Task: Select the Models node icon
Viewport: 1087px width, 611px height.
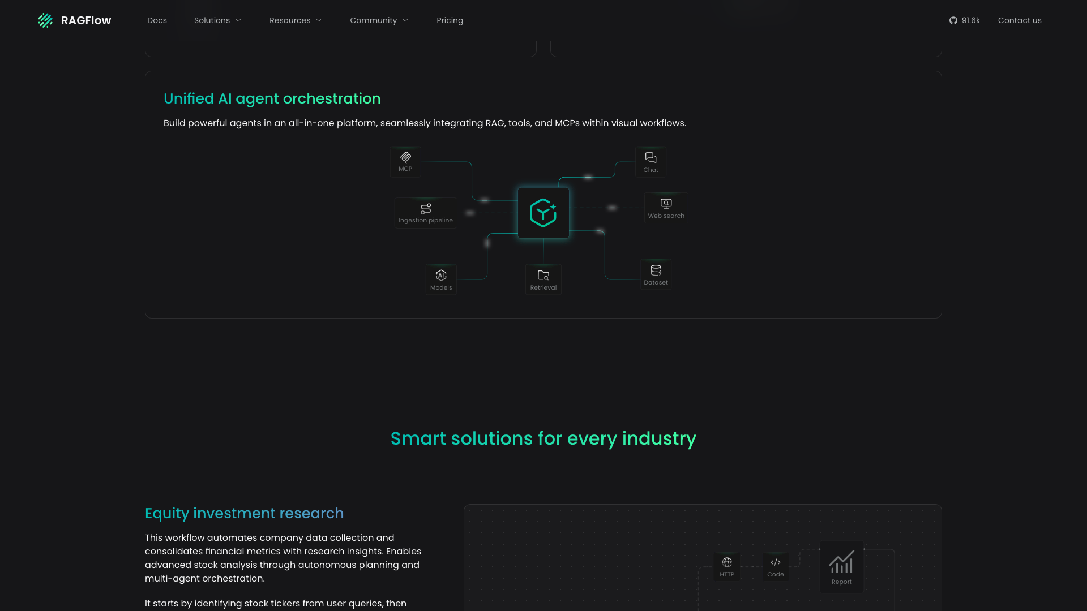Action: pyautogui.click(x=441, y=276)
